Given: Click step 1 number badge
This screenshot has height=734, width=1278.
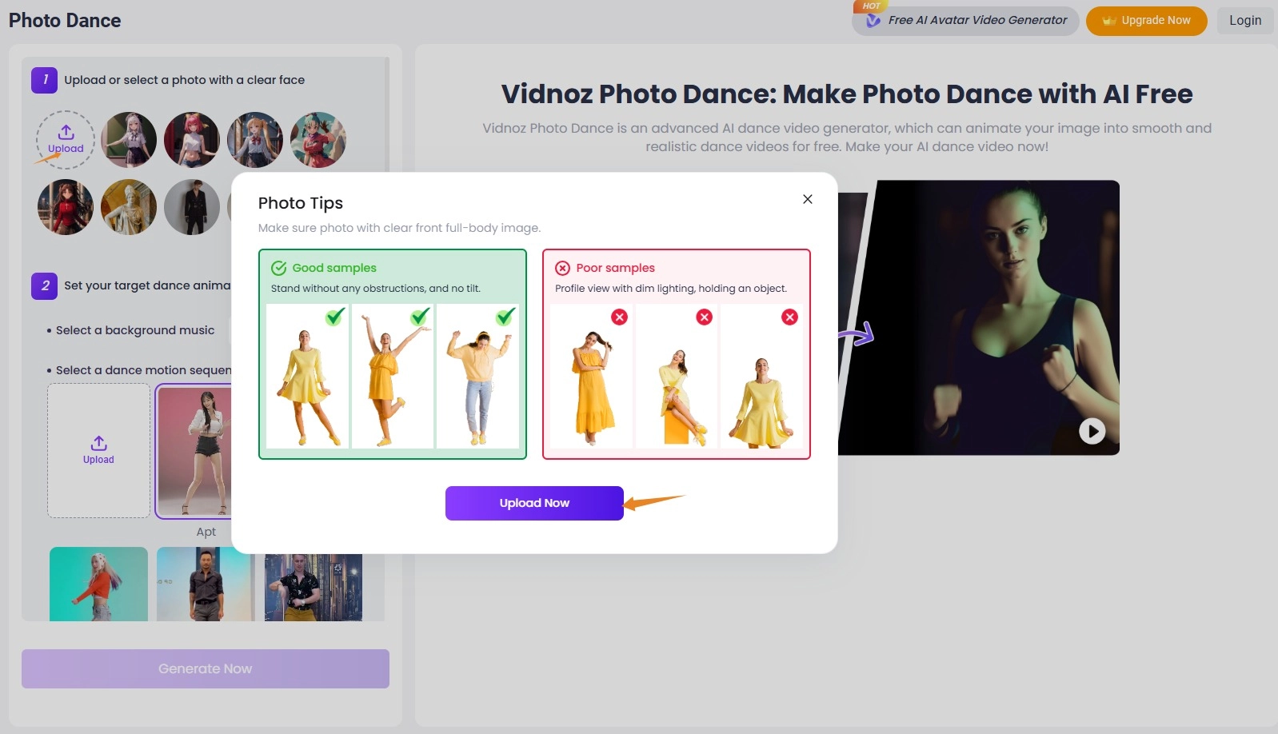Looking at the screenshot, I should click(x=44, y=80).
